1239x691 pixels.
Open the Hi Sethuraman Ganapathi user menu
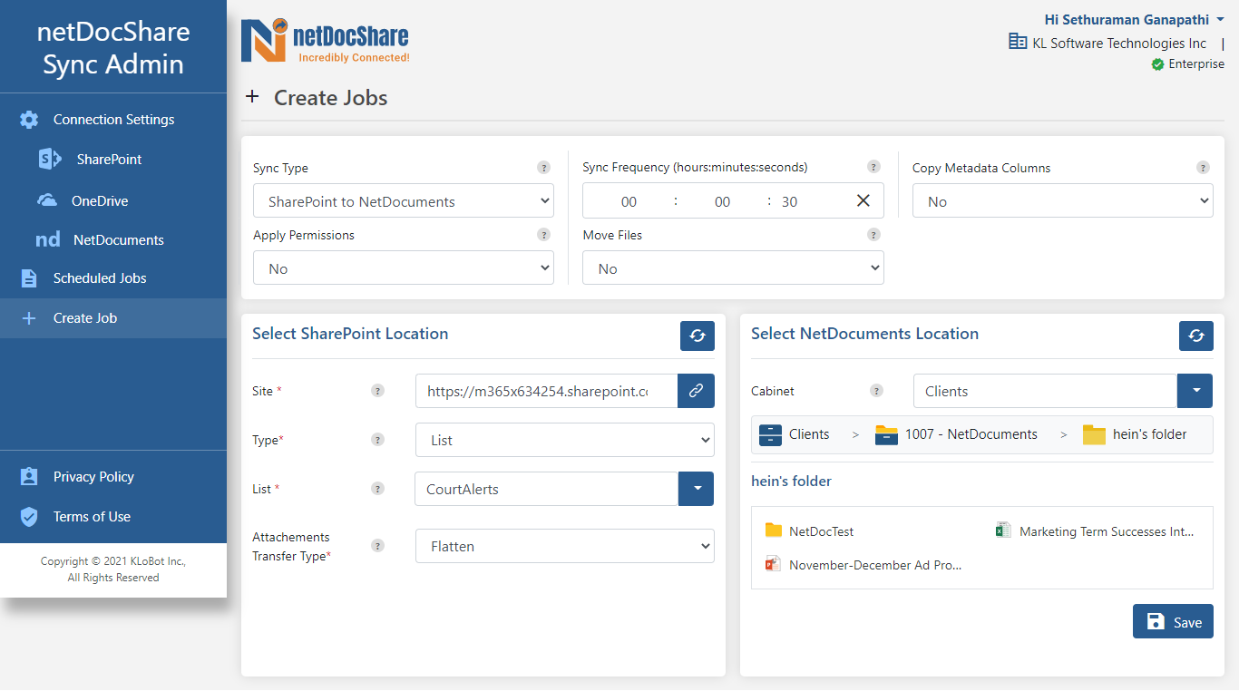(1135, 19)
